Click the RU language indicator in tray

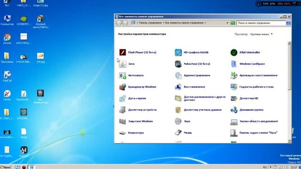pos(265,167)
